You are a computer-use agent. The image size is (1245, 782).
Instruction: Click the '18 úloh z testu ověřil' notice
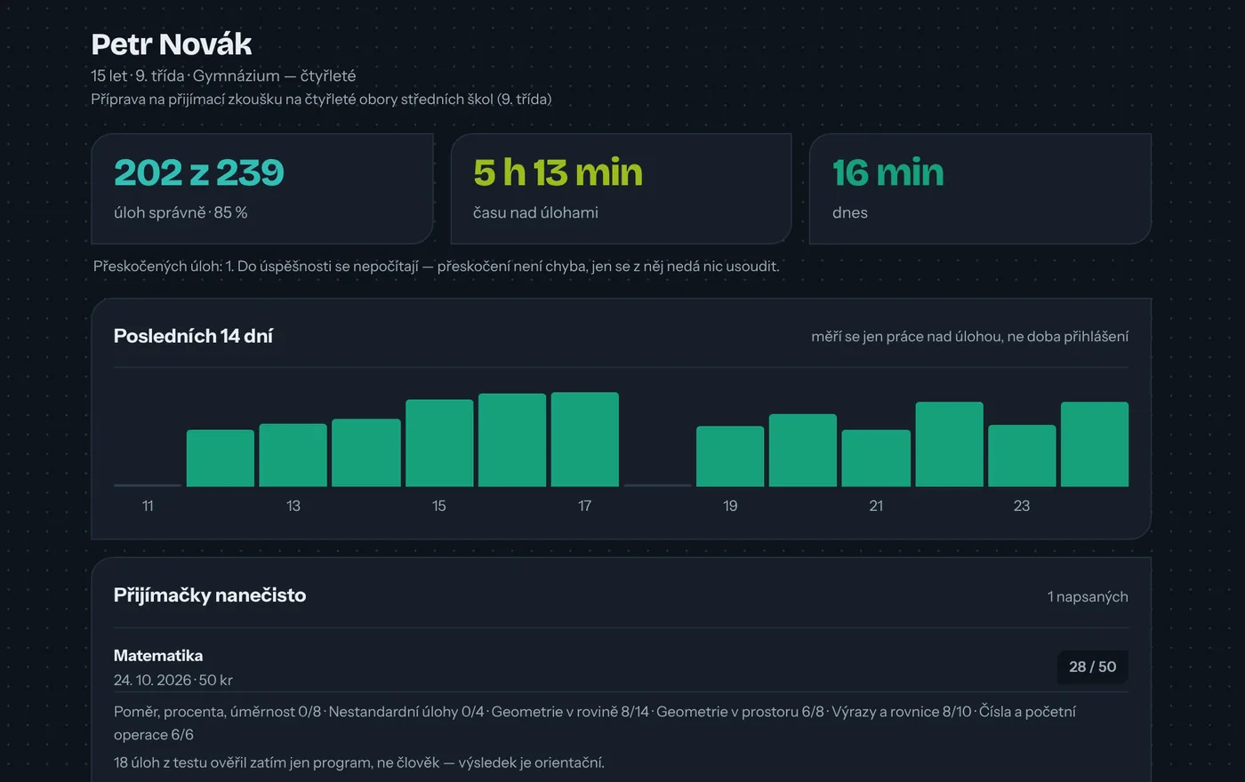click(359, 762)
